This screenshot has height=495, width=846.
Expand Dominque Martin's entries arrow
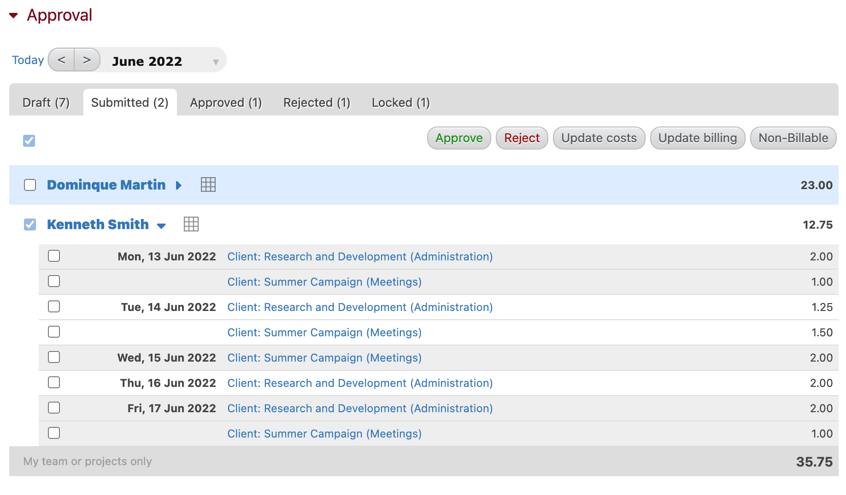pos(178,185)
